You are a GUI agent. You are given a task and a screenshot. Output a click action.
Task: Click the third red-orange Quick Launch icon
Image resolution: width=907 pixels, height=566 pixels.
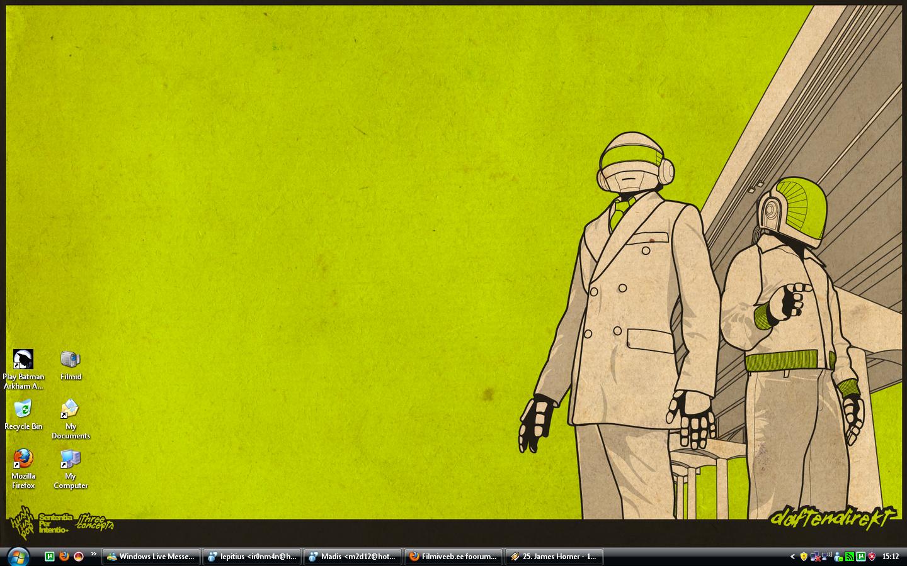pyautogui.click(x=79, y=557)
